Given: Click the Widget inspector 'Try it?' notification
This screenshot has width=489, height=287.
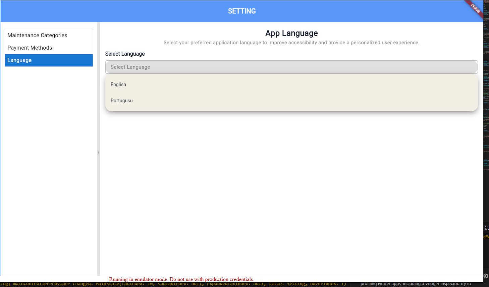Looking at the screenshot, I should pos(416,284).
